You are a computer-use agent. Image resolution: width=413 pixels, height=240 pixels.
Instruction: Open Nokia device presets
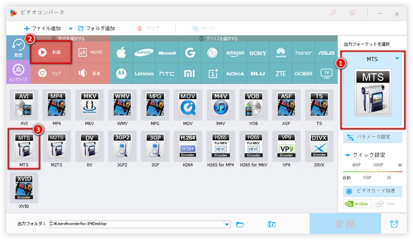235,74
